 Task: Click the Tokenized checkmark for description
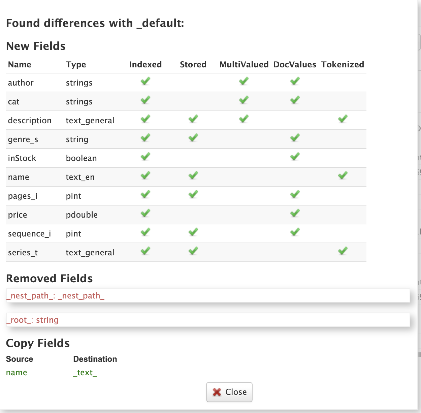pos(343,119)
